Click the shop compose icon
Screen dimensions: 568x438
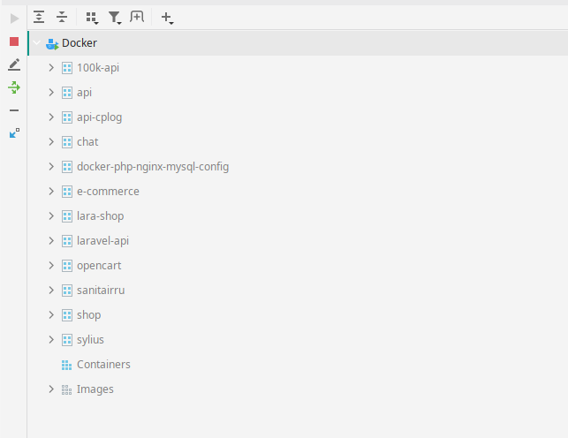click(67, 315)
